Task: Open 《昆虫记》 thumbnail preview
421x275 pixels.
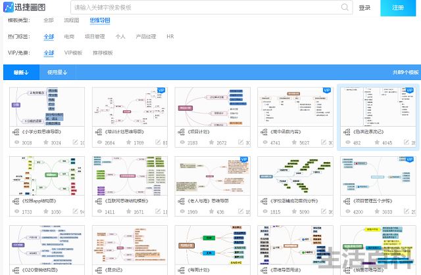Action: 130,245
